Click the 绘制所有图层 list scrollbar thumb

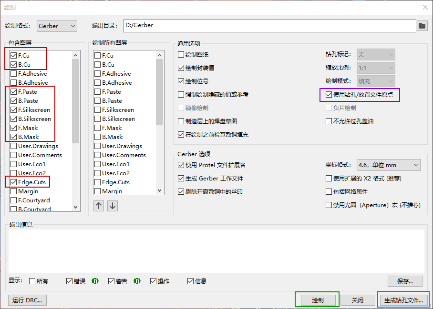[x=159, y=92]
